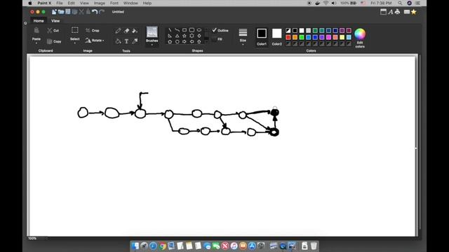Switch to the View ribbon tab

[55, 21]
